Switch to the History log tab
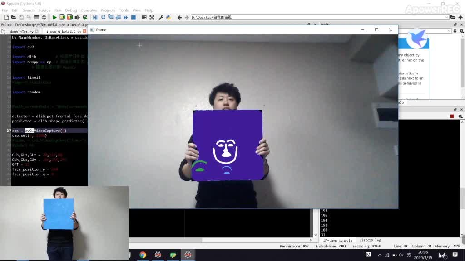The image size is (465, 261). [x=370, y=240]
